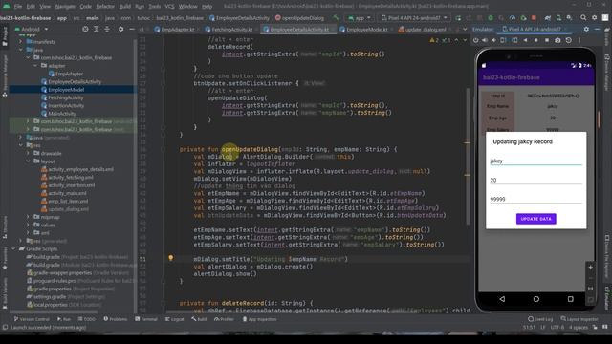612x344 pixels.
Task: Hide the project panel with minimize icon
Action: coord(132,30)
